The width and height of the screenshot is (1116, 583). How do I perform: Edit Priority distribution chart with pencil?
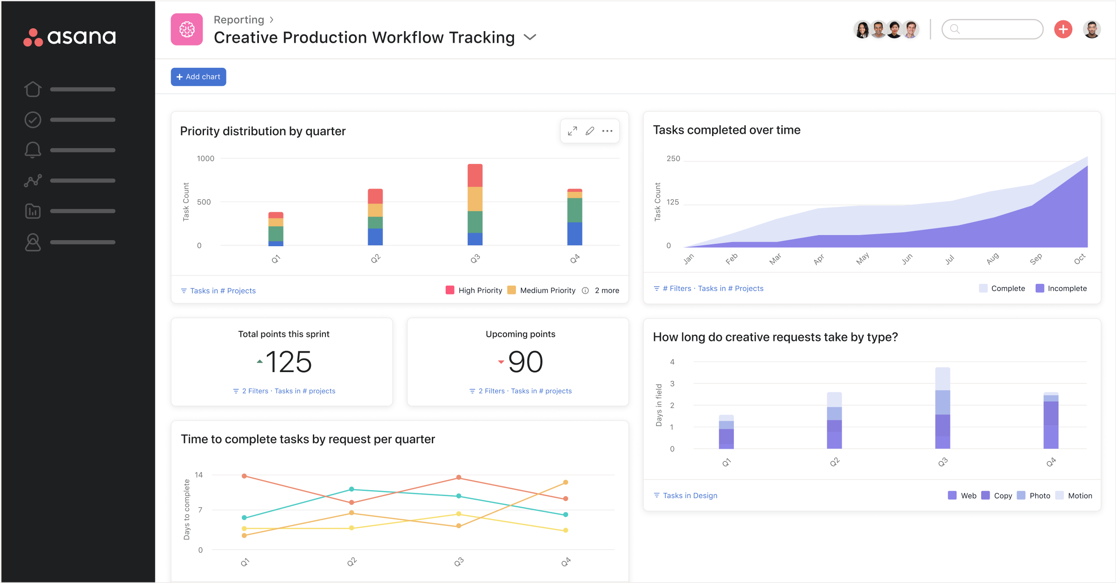click(x=590, y=131)
